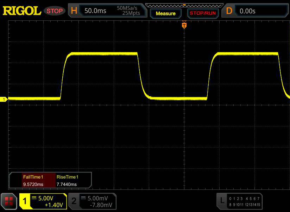Tap the orange H horizontal timebase icon
The image size is (290, 212).
[x=74, y=11]
